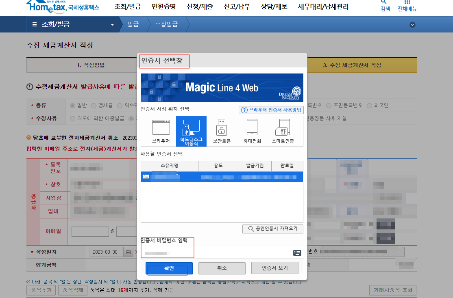The image size is (453, 298).
Task: Go to the 수정발급 breadcrumb item
Action: (x=166, y=24)
